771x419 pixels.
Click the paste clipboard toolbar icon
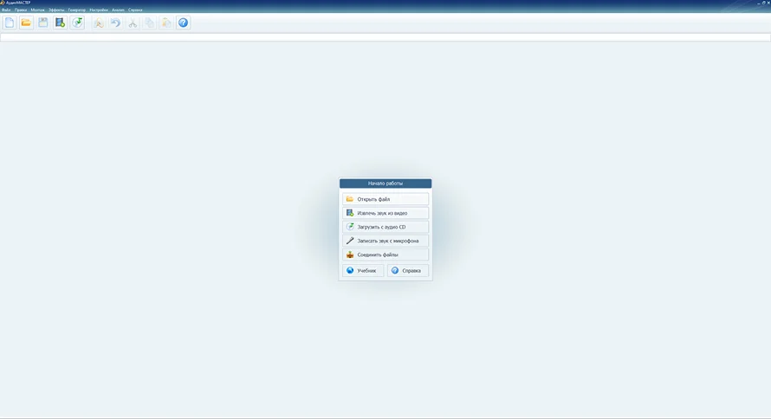[166, 23]
